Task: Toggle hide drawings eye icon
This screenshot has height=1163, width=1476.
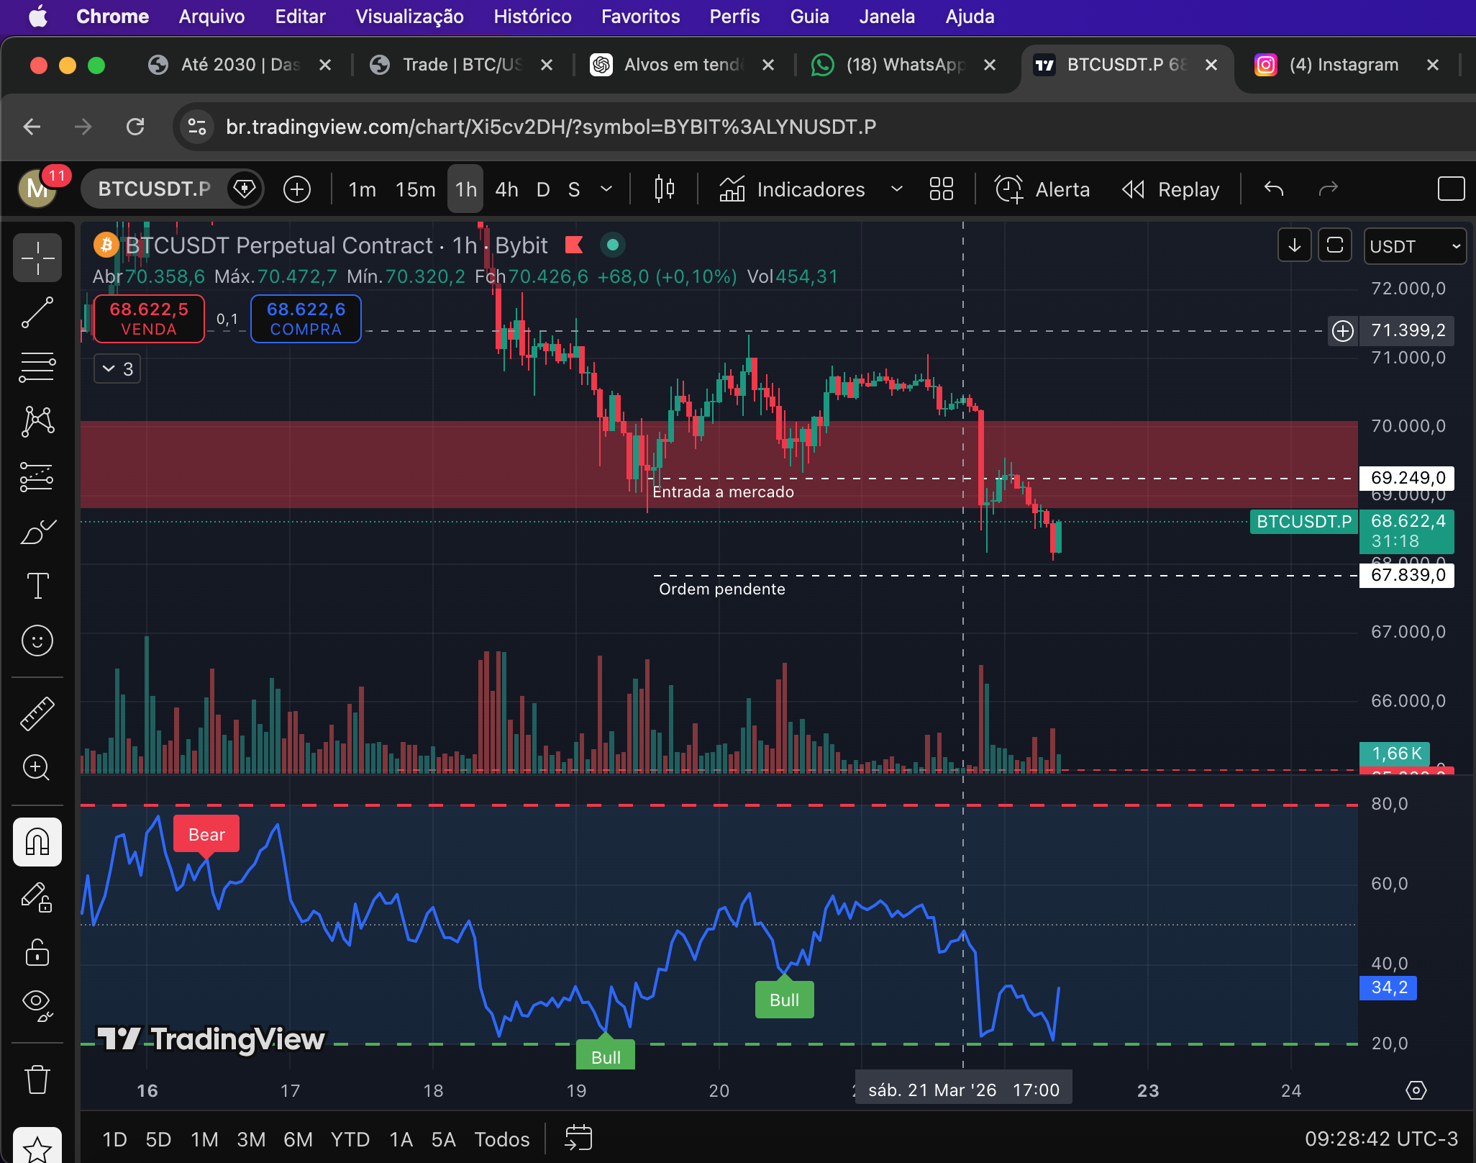Action: pos(37,1004)
